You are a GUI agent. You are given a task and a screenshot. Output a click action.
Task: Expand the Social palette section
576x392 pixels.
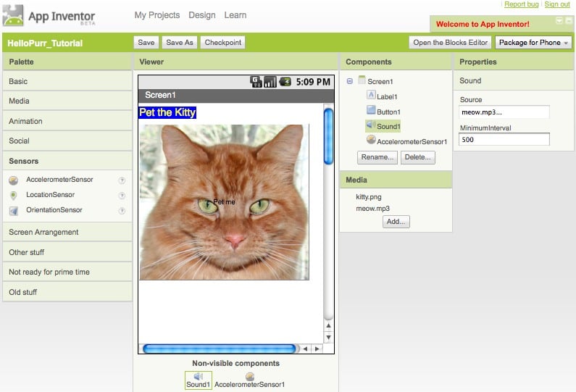67,141
